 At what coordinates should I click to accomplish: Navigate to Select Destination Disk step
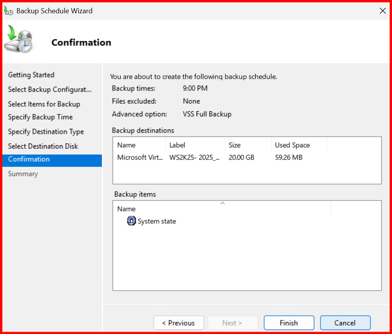tap(43, 146)
